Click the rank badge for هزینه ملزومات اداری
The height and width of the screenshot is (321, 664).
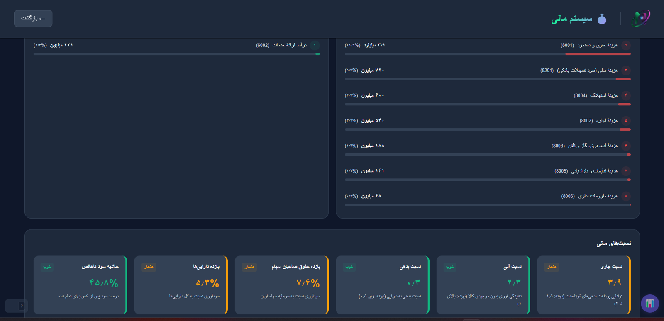(x=626, y=196)
